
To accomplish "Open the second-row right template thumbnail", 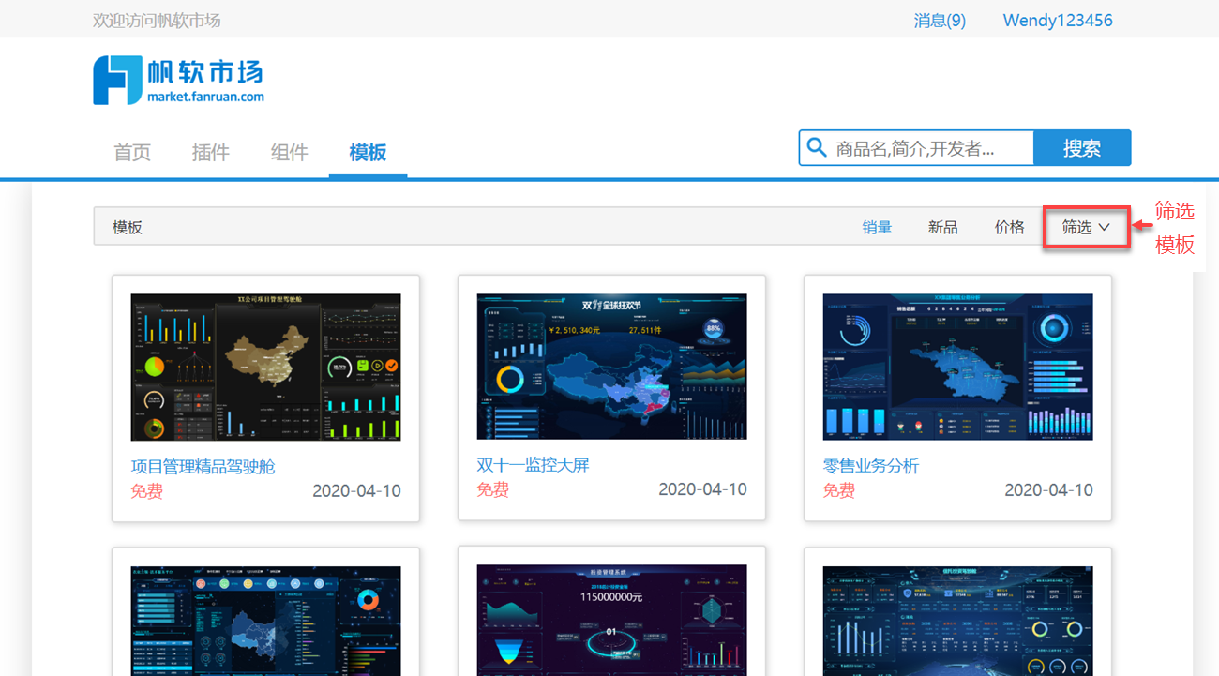I will click(957, 621).
